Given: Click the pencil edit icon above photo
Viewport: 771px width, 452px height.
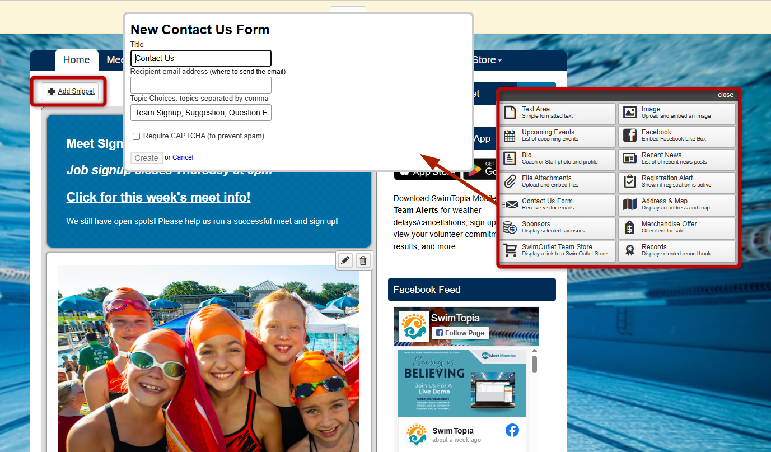Looking at the screenshot, I should [x=345, y=260].
